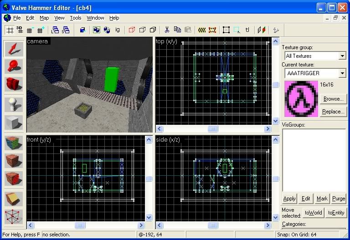The width and height of the screenshot is (350, 240).
Task: Click the Edit Cordon Bounds icon
Action: pos(212,30)
